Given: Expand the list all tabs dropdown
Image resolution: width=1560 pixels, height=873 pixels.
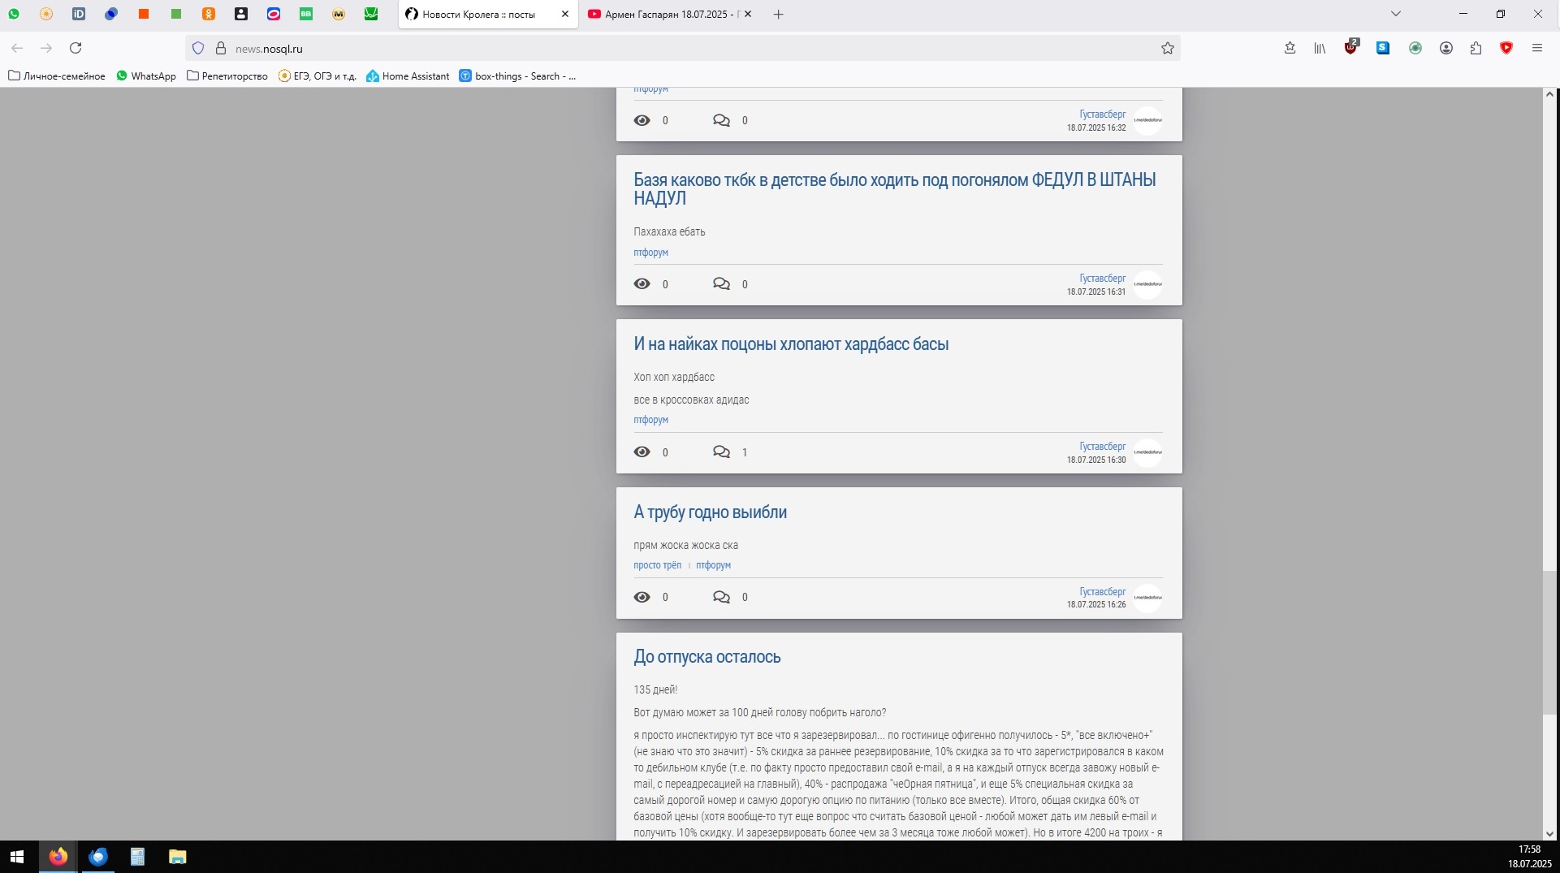Looking at the screenshot, I should pos(1395,14).
